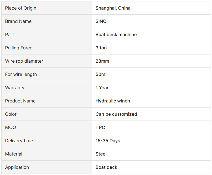
Task: Click the Place of Origin label cell
Action: pyautogui.click(x=21, y=8)
